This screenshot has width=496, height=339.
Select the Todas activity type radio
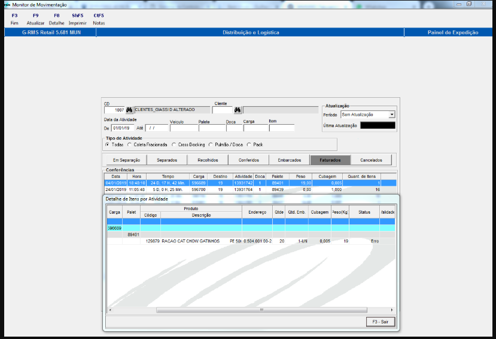(108, 144)
